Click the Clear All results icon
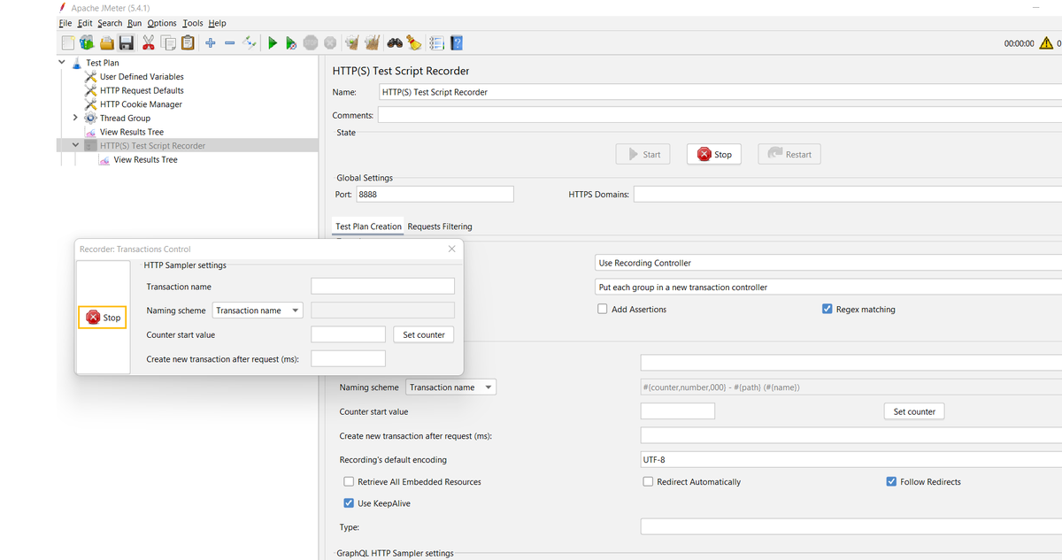This screenshot has height=560, width=1062. click(372, 42)
